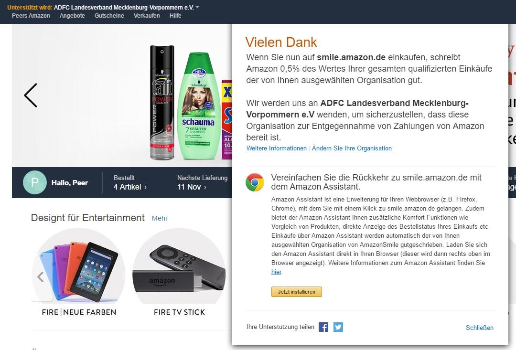Click Ändern Sie Ihre Organisation link

[352, 148]
